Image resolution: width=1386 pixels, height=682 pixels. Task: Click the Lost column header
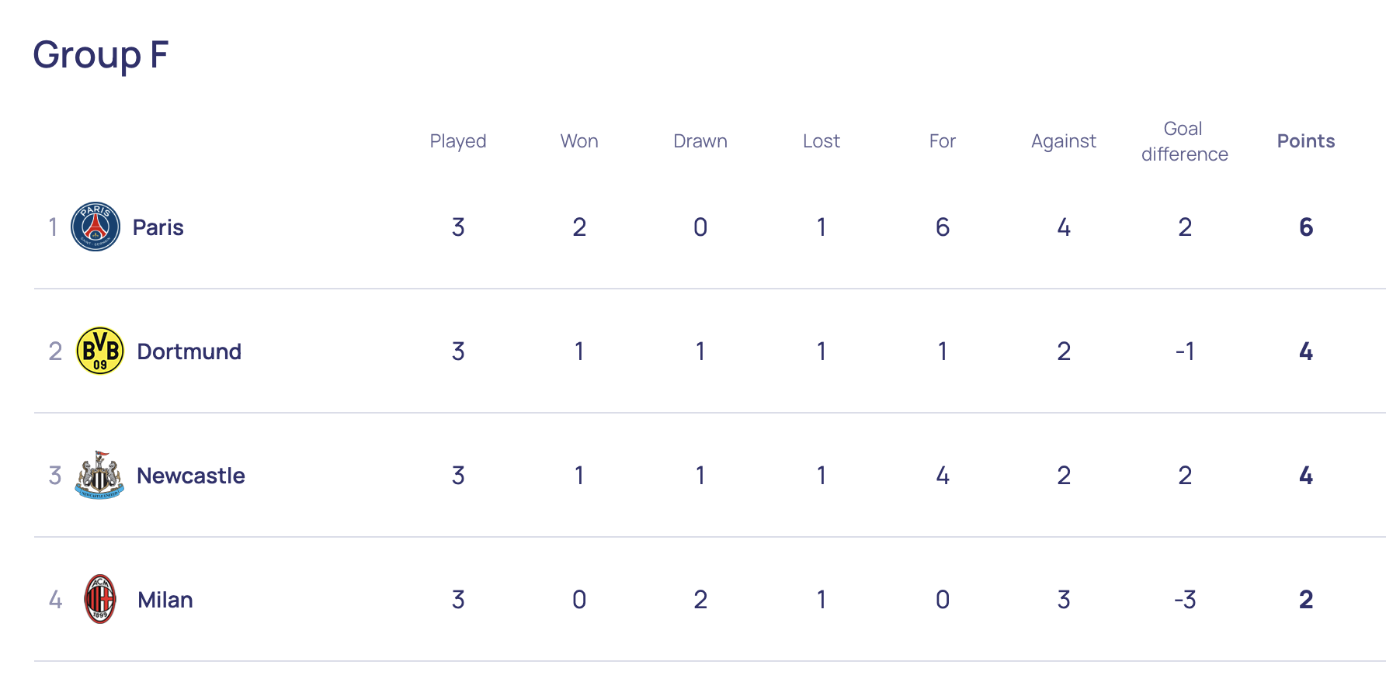tap(822, 141)
